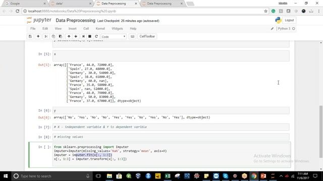Insert a cell below using the plus icon

pos(38,37)
